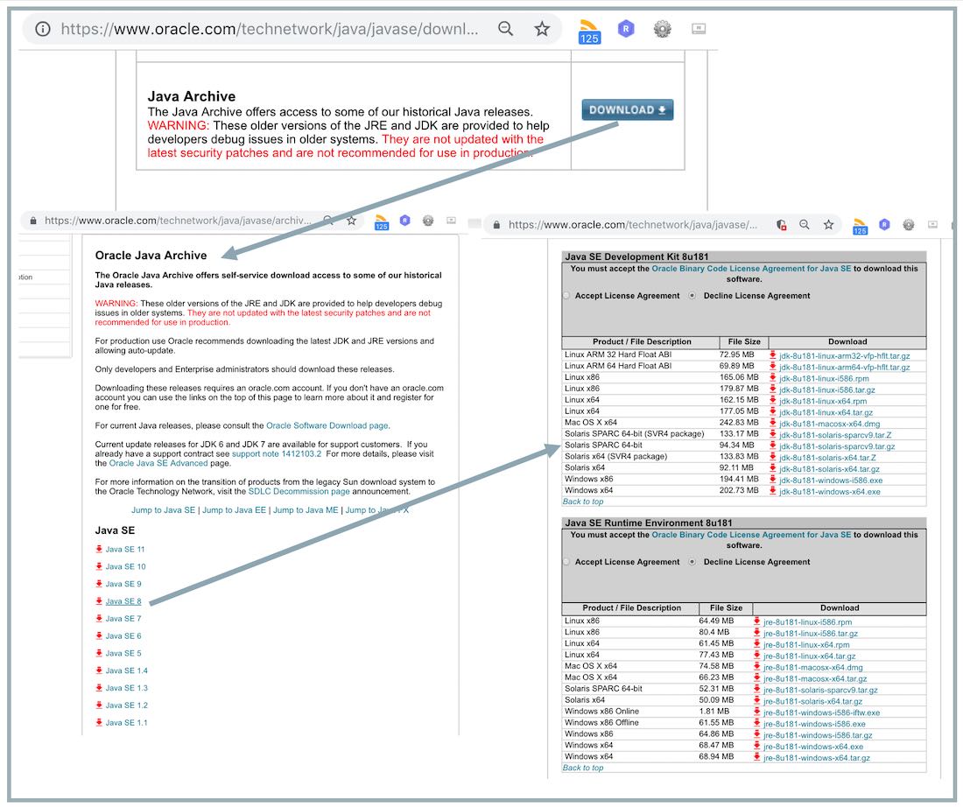Download jre-8u181-linux-x64.rpm
Image resolution: width=963 pixels, height=807 pixels.
(806, 645)
